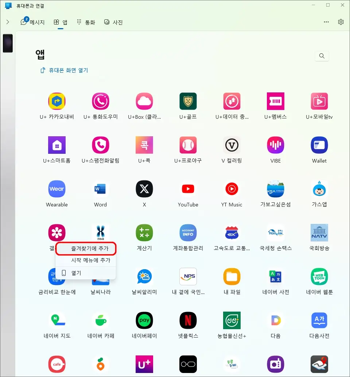Expand the left sidebar chevron
This screenshot has width=350, height=377.
[x=8, y=22]
